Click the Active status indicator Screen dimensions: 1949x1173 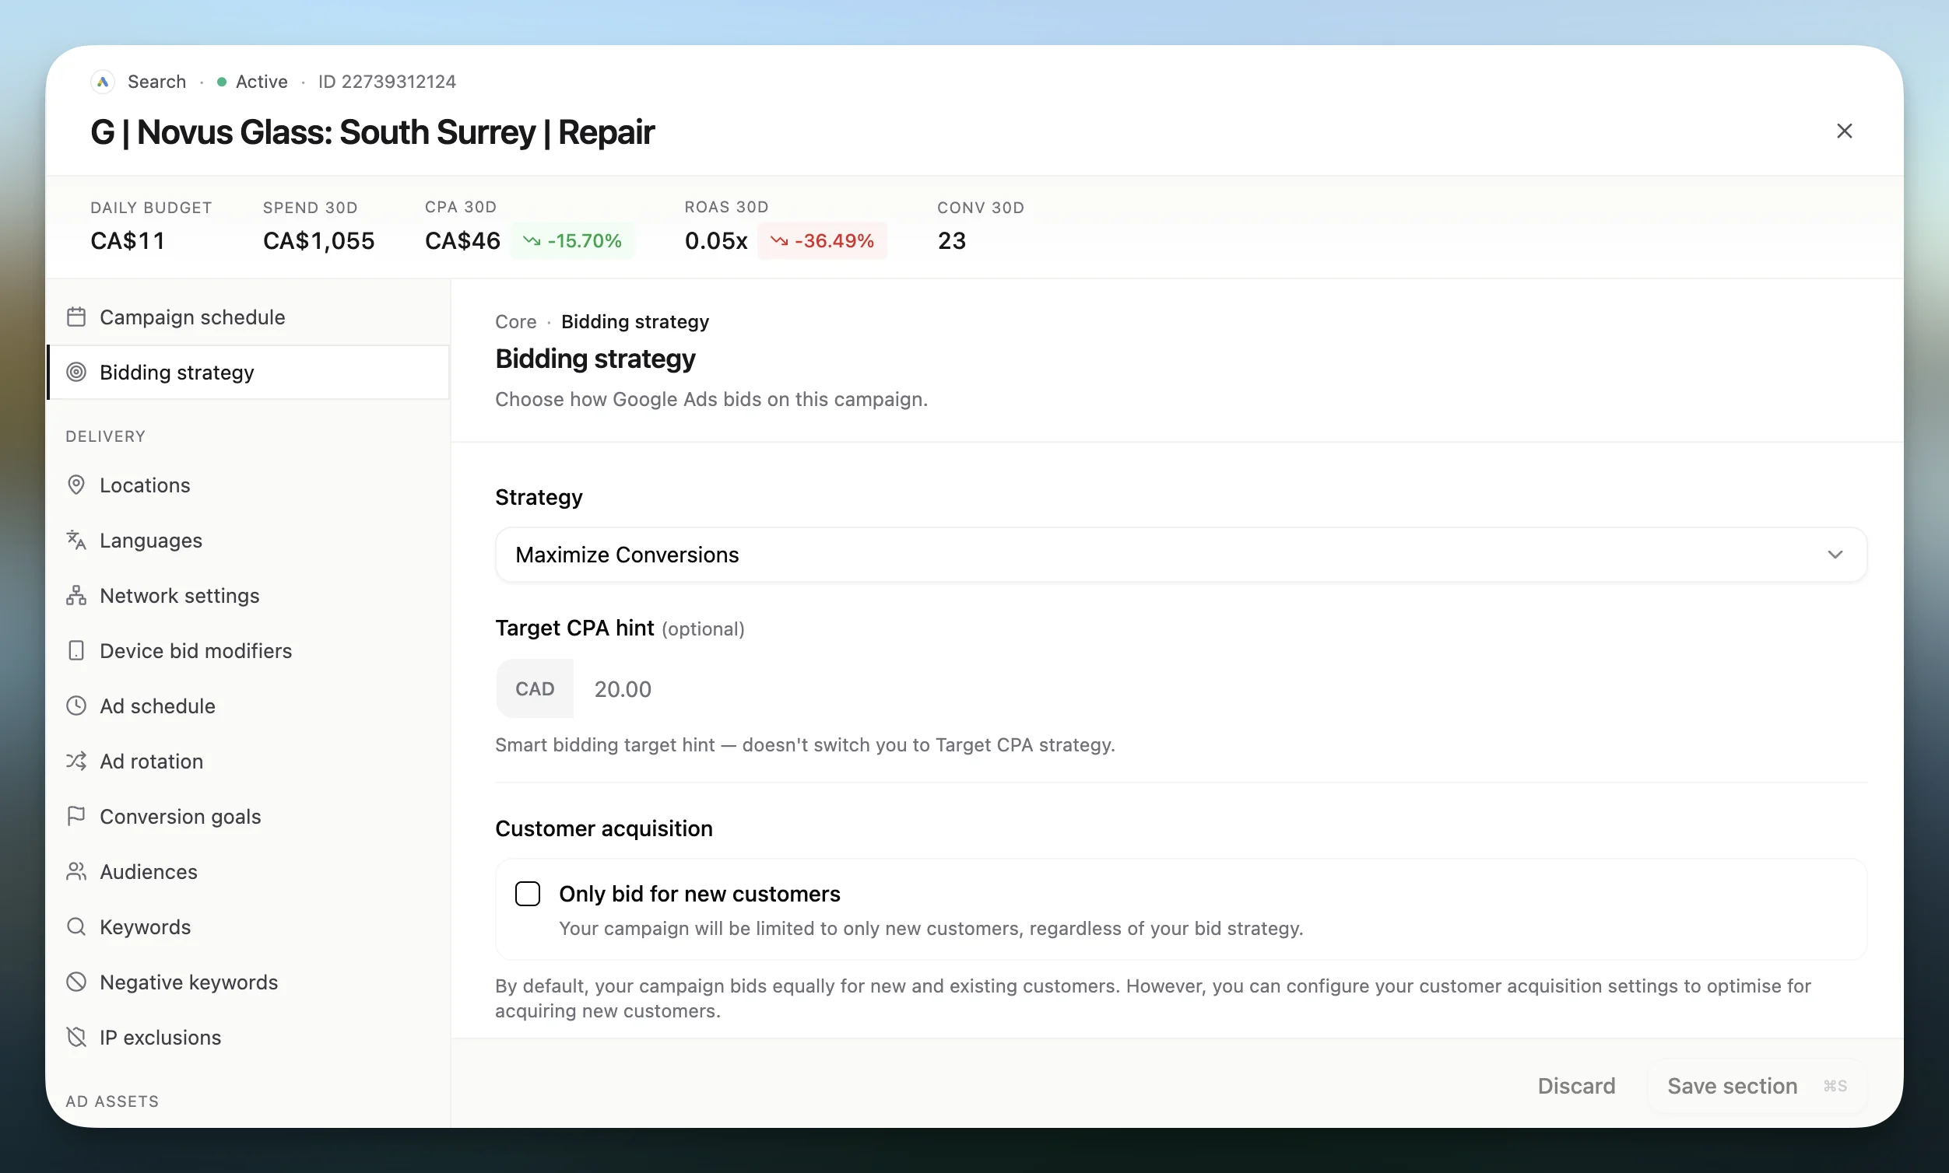(x=252, y=82)
